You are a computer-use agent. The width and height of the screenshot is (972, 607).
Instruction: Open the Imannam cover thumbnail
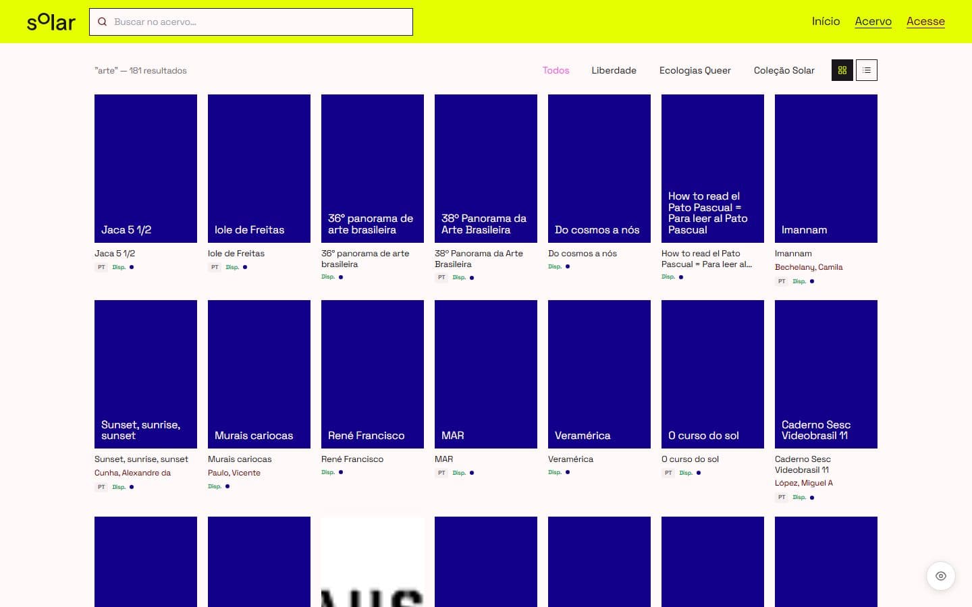point(826,169)
